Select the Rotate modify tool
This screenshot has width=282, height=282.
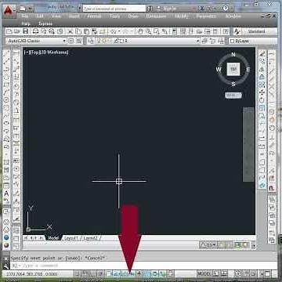tap(262, 99)
